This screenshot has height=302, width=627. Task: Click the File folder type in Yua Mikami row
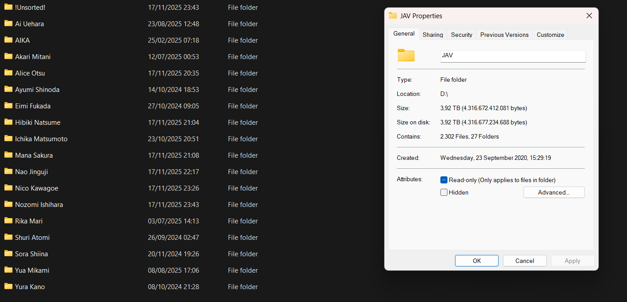click(243, 270)
